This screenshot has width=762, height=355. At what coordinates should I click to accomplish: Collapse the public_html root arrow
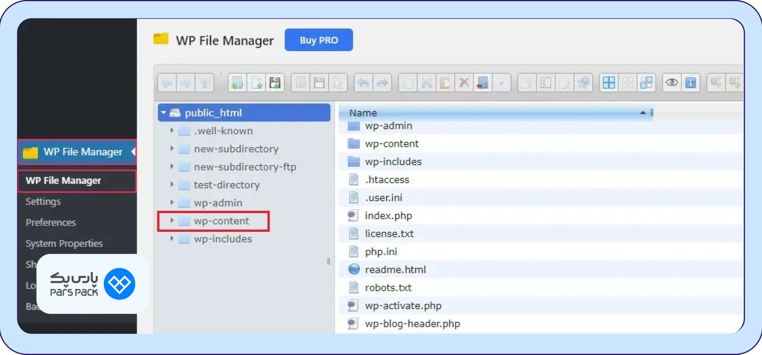coord(163,112)
